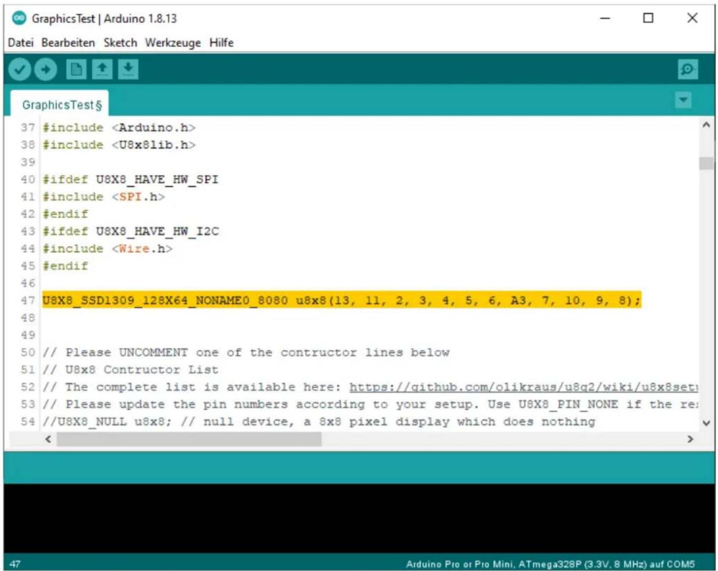Screen dimensions: 718x571
Task: Click the '#include <U8x8lib.h>' line
Action: (x=119, y=145)
